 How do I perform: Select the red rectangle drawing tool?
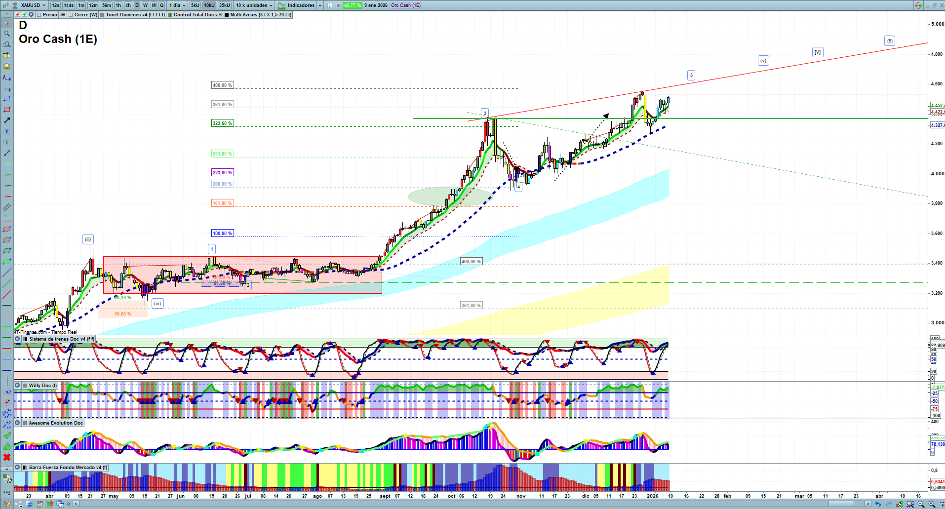click(x=7, y=110)
